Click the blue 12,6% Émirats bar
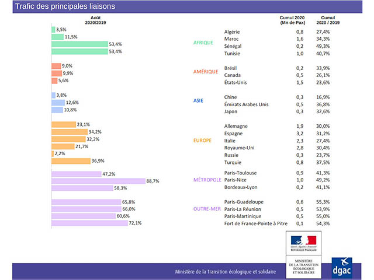The image size is (374, 280). [x=58, y=103]
